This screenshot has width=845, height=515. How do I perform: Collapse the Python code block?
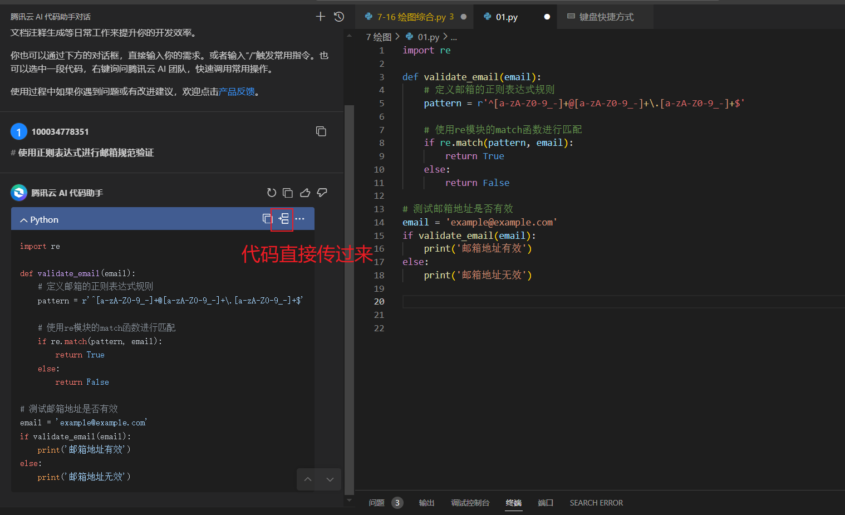24,220
